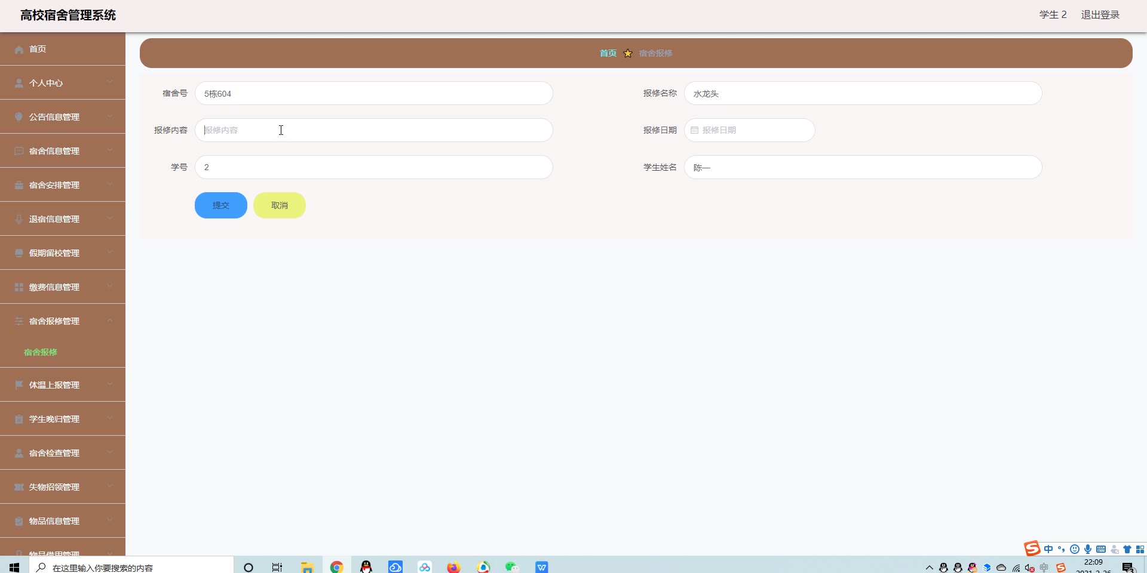Click the 首页 breadcrumb link
The height and width of the screenshot is (573, 1147).
pyautogui.click(x=608, y=53)
